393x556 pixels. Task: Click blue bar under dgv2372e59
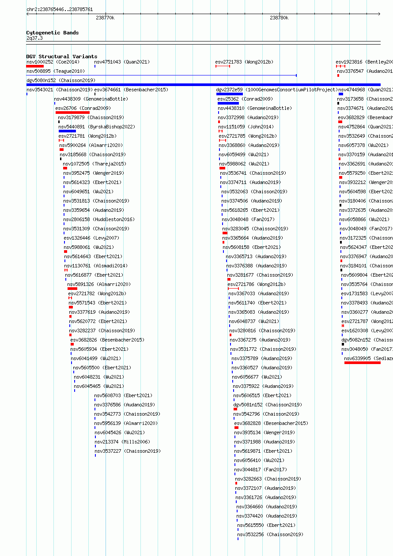(x=230, y=94)
